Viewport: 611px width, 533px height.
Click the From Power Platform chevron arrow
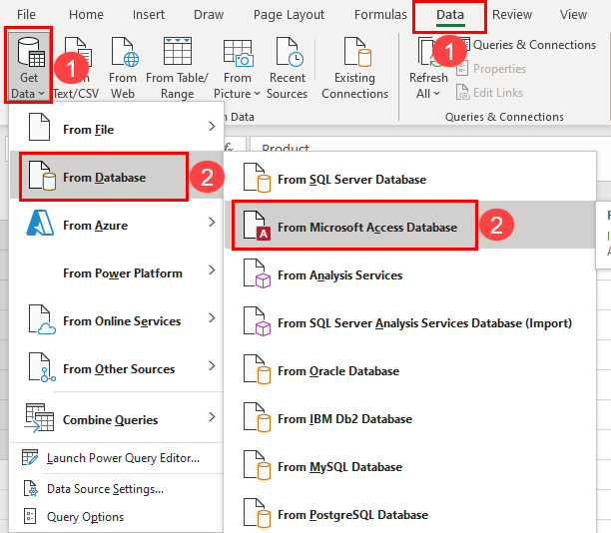212,270
